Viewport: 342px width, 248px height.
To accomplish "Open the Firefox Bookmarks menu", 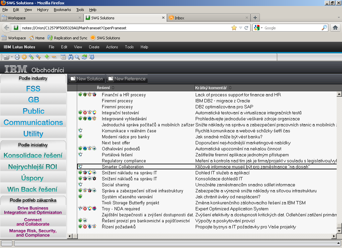I will pos(62,10).
